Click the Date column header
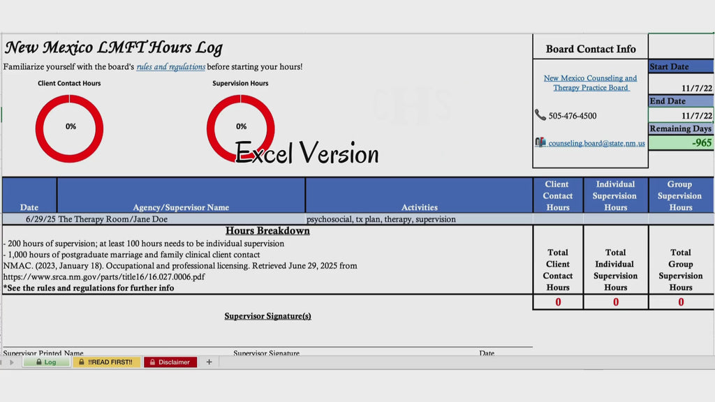715x402 pixels. point(29,195)
